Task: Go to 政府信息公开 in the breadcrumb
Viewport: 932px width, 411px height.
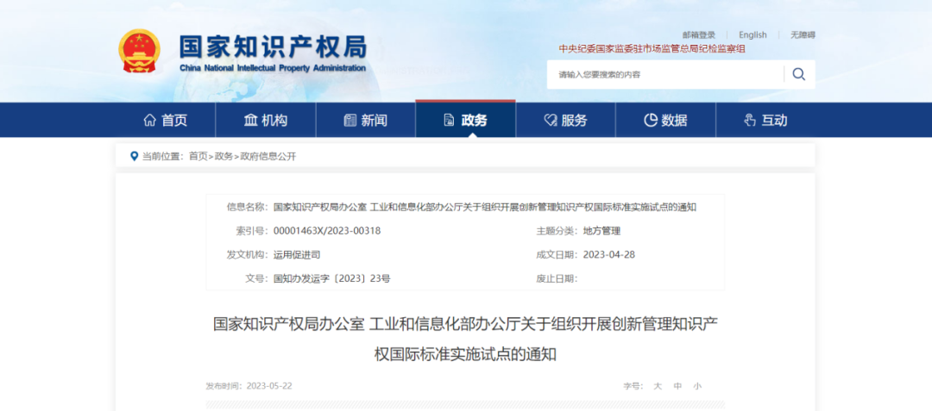Action: tap(268, 156)
